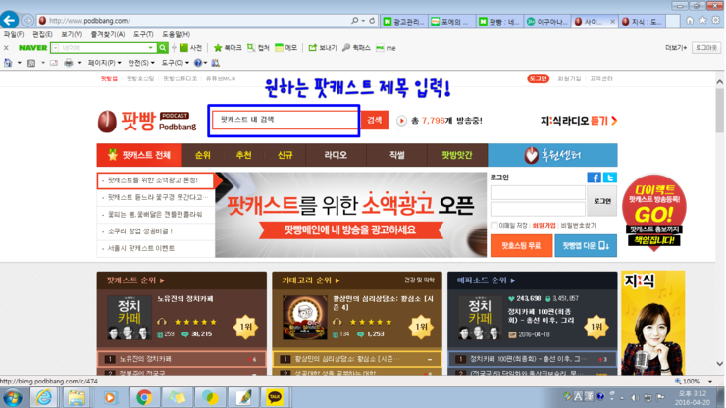Screen dimensions: 726x408
Task: Open the Naver 메모 tool
Action: point(285,48)
